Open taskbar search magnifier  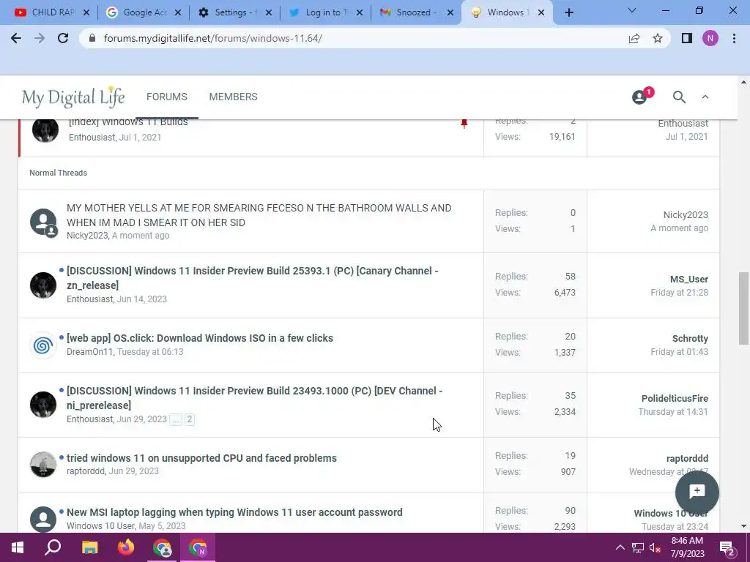tap(53, 547)
